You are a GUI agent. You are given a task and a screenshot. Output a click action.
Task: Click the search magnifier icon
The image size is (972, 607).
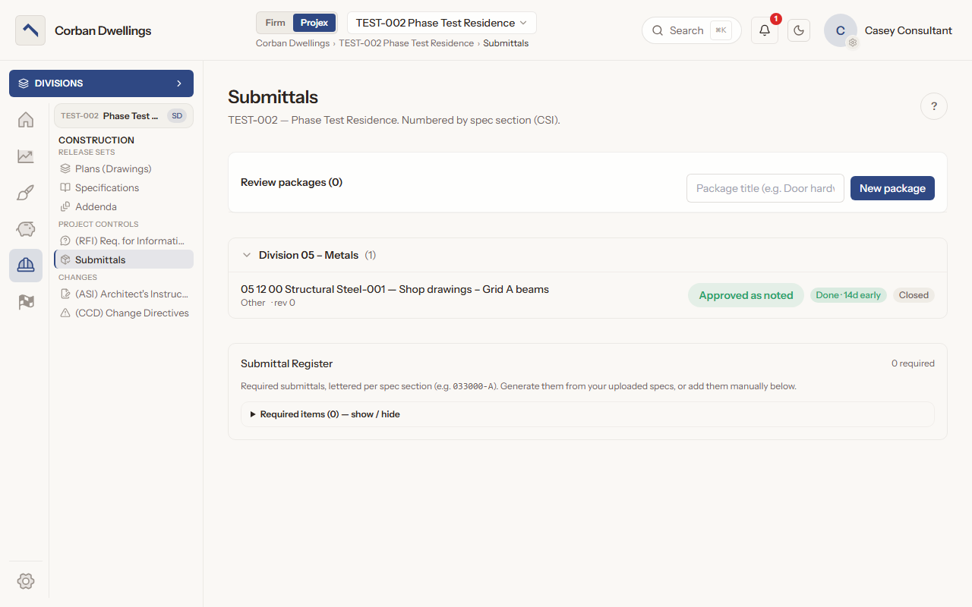658,30
